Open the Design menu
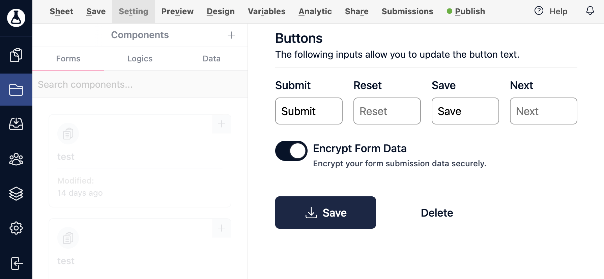The width and height of the screenshot is (604, 279). (221, 11)
